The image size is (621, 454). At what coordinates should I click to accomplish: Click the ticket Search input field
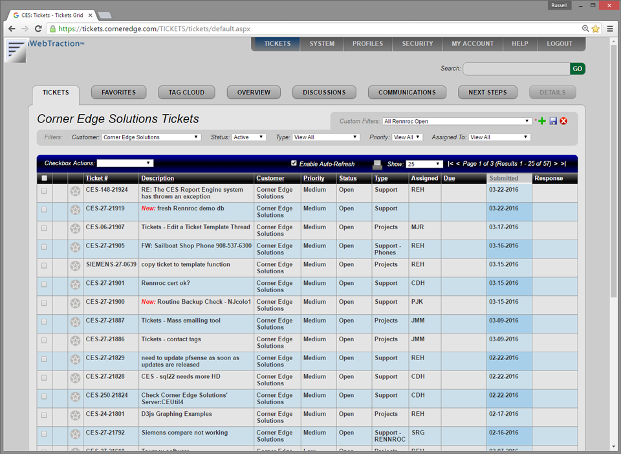pos(516,69)
